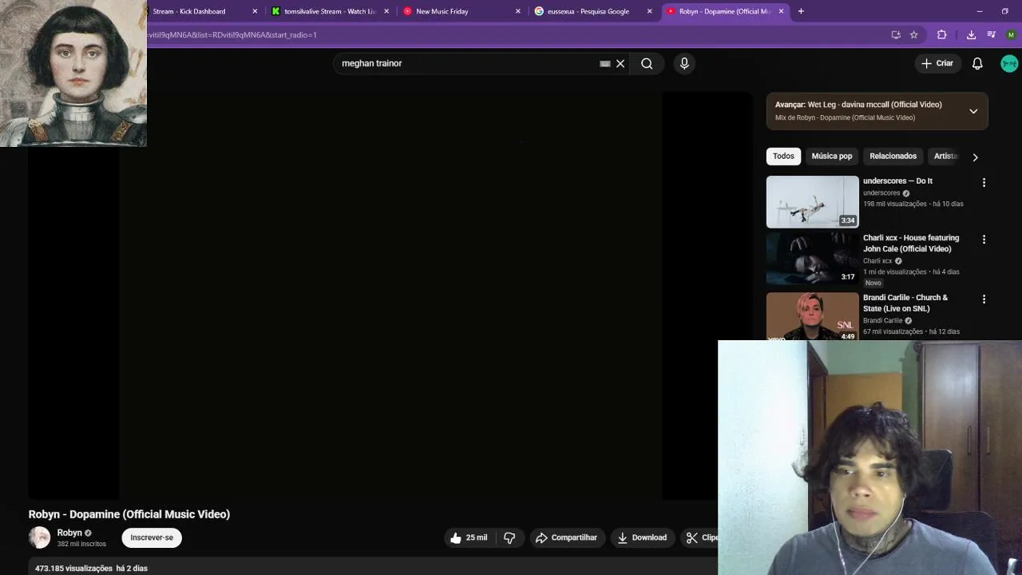Image resolution: width=1022 pixels, height=575 pixels.
Task: Open the Robyn channel name link
Action: pyautogui.click(x=69, y=533)
